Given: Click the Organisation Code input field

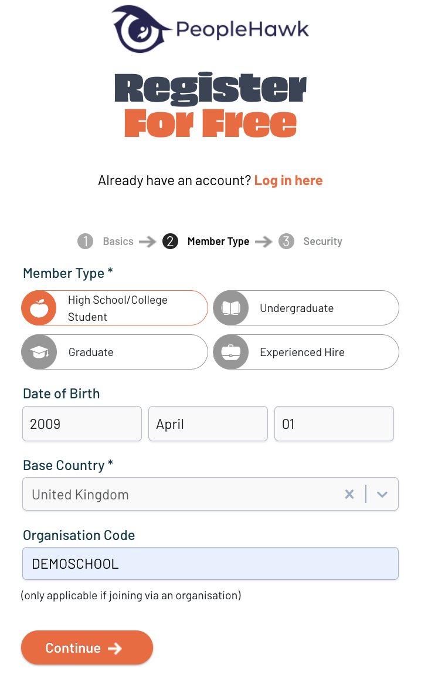Looking at the screenshot, I should pyautogui.click(x=210, y=564).
